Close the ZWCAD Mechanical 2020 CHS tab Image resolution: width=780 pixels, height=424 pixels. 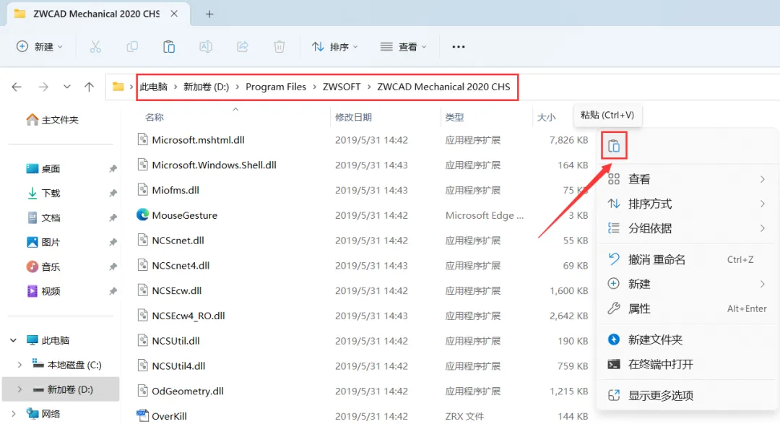(x=174, y=14)
